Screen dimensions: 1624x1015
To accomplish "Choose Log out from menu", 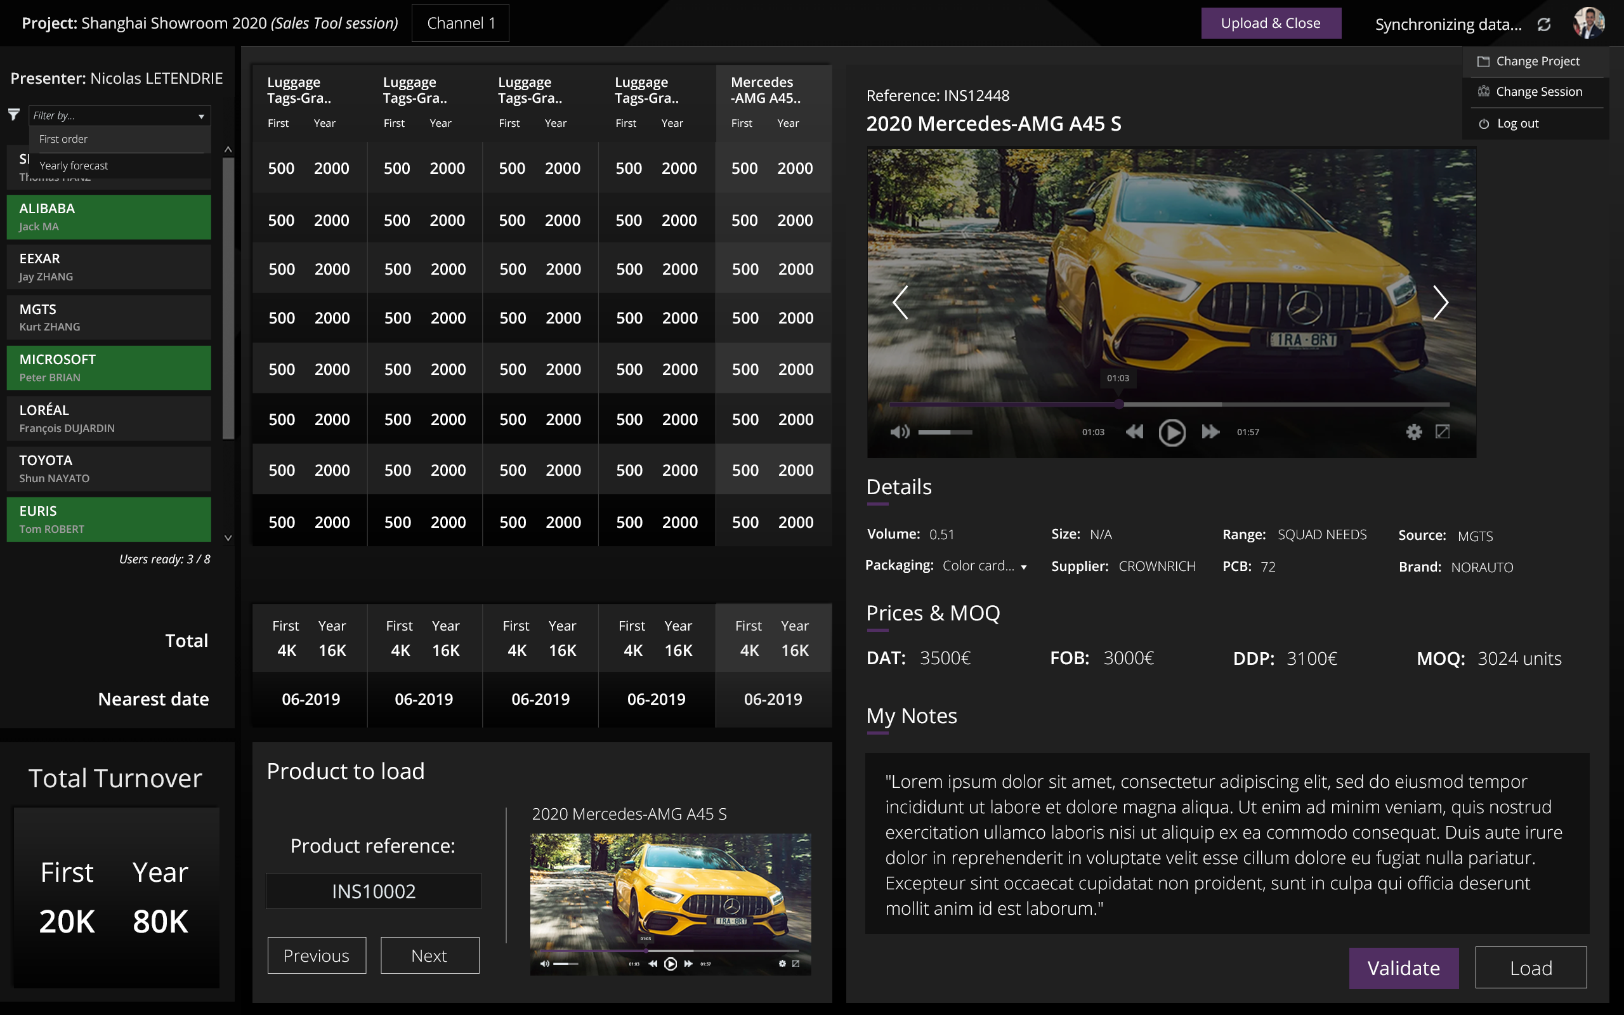I will (x=1536, y=124).
